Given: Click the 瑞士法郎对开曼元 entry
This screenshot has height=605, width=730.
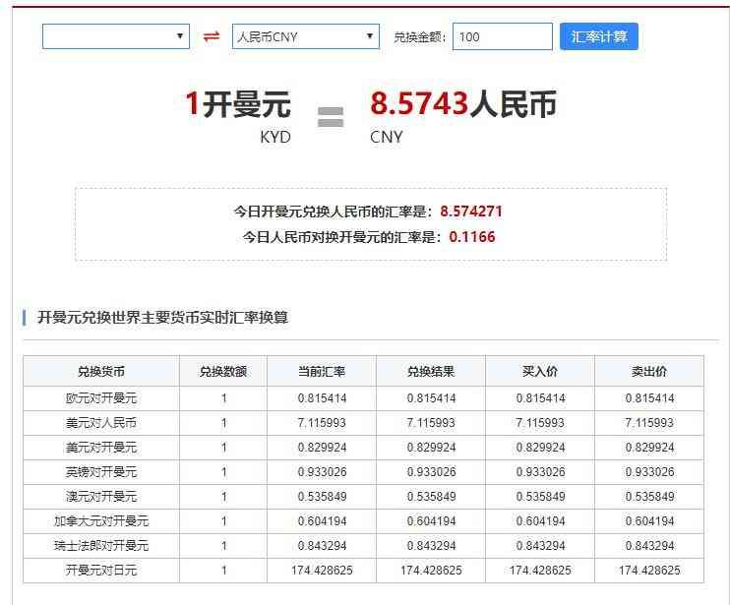Looking at the screenshot, I should [x=101, y=546].
